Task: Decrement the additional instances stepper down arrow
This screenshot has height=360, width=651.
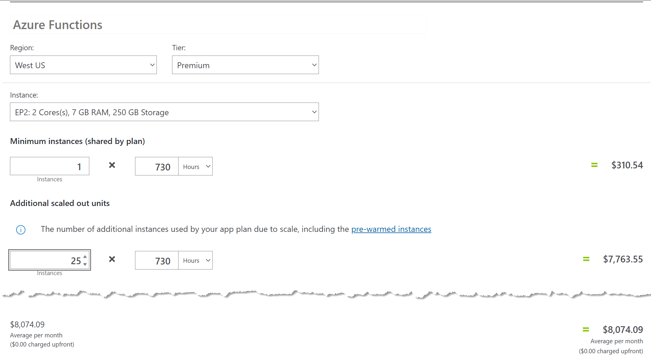Action: click(x=85, y=264)
